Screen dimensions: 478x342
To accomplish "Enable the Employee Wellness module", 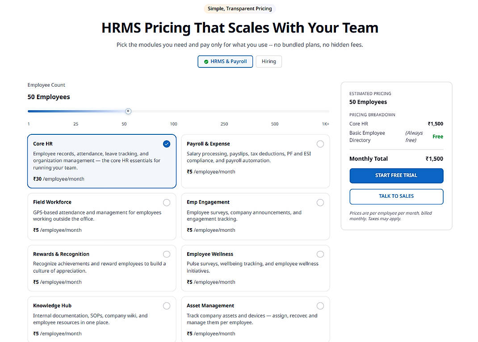I will pyautogui.click(x=320, y=254).
